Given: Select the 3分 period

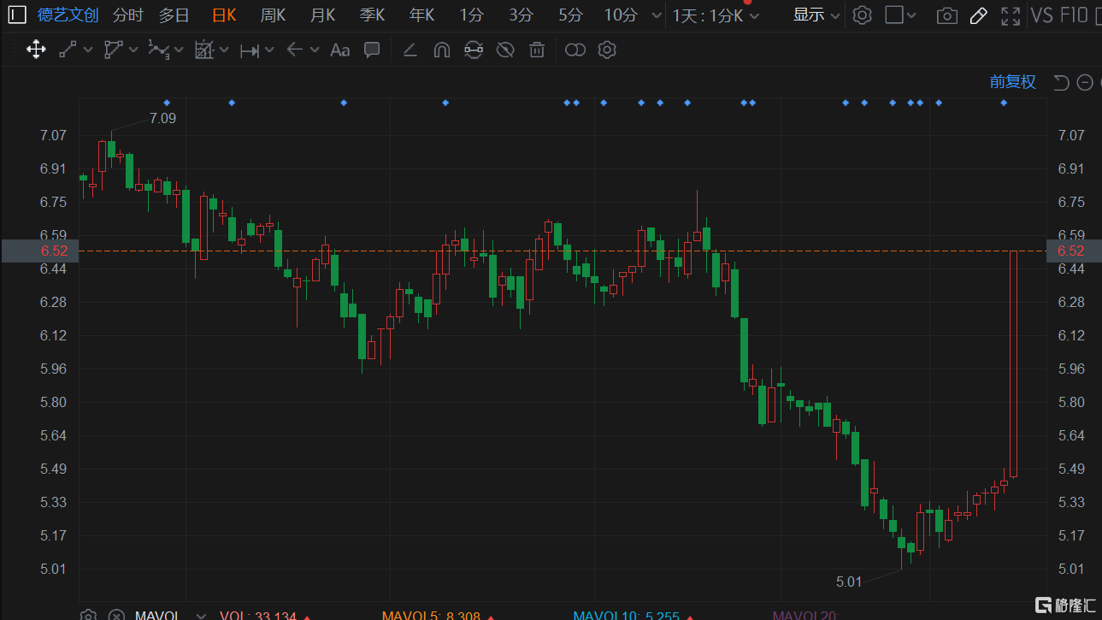Looking at the screenshot, I should tap(521, 15).
